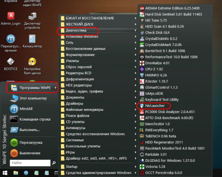Open the Калькулятор desktop icon
Image resolution: width=222 pixels, height=177 pixels.
click(32, 41)
